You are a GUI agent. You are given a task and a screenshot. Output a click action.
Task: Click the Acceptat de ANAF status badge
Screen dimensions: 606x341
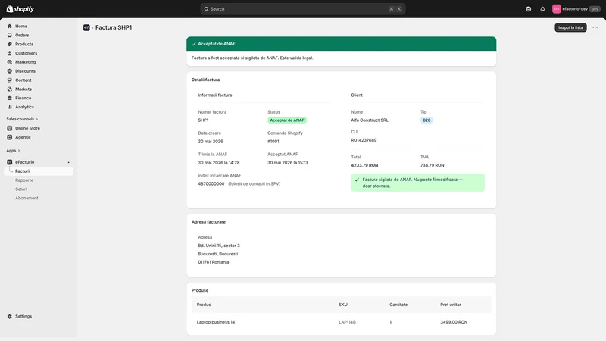[x=287, y=120]
